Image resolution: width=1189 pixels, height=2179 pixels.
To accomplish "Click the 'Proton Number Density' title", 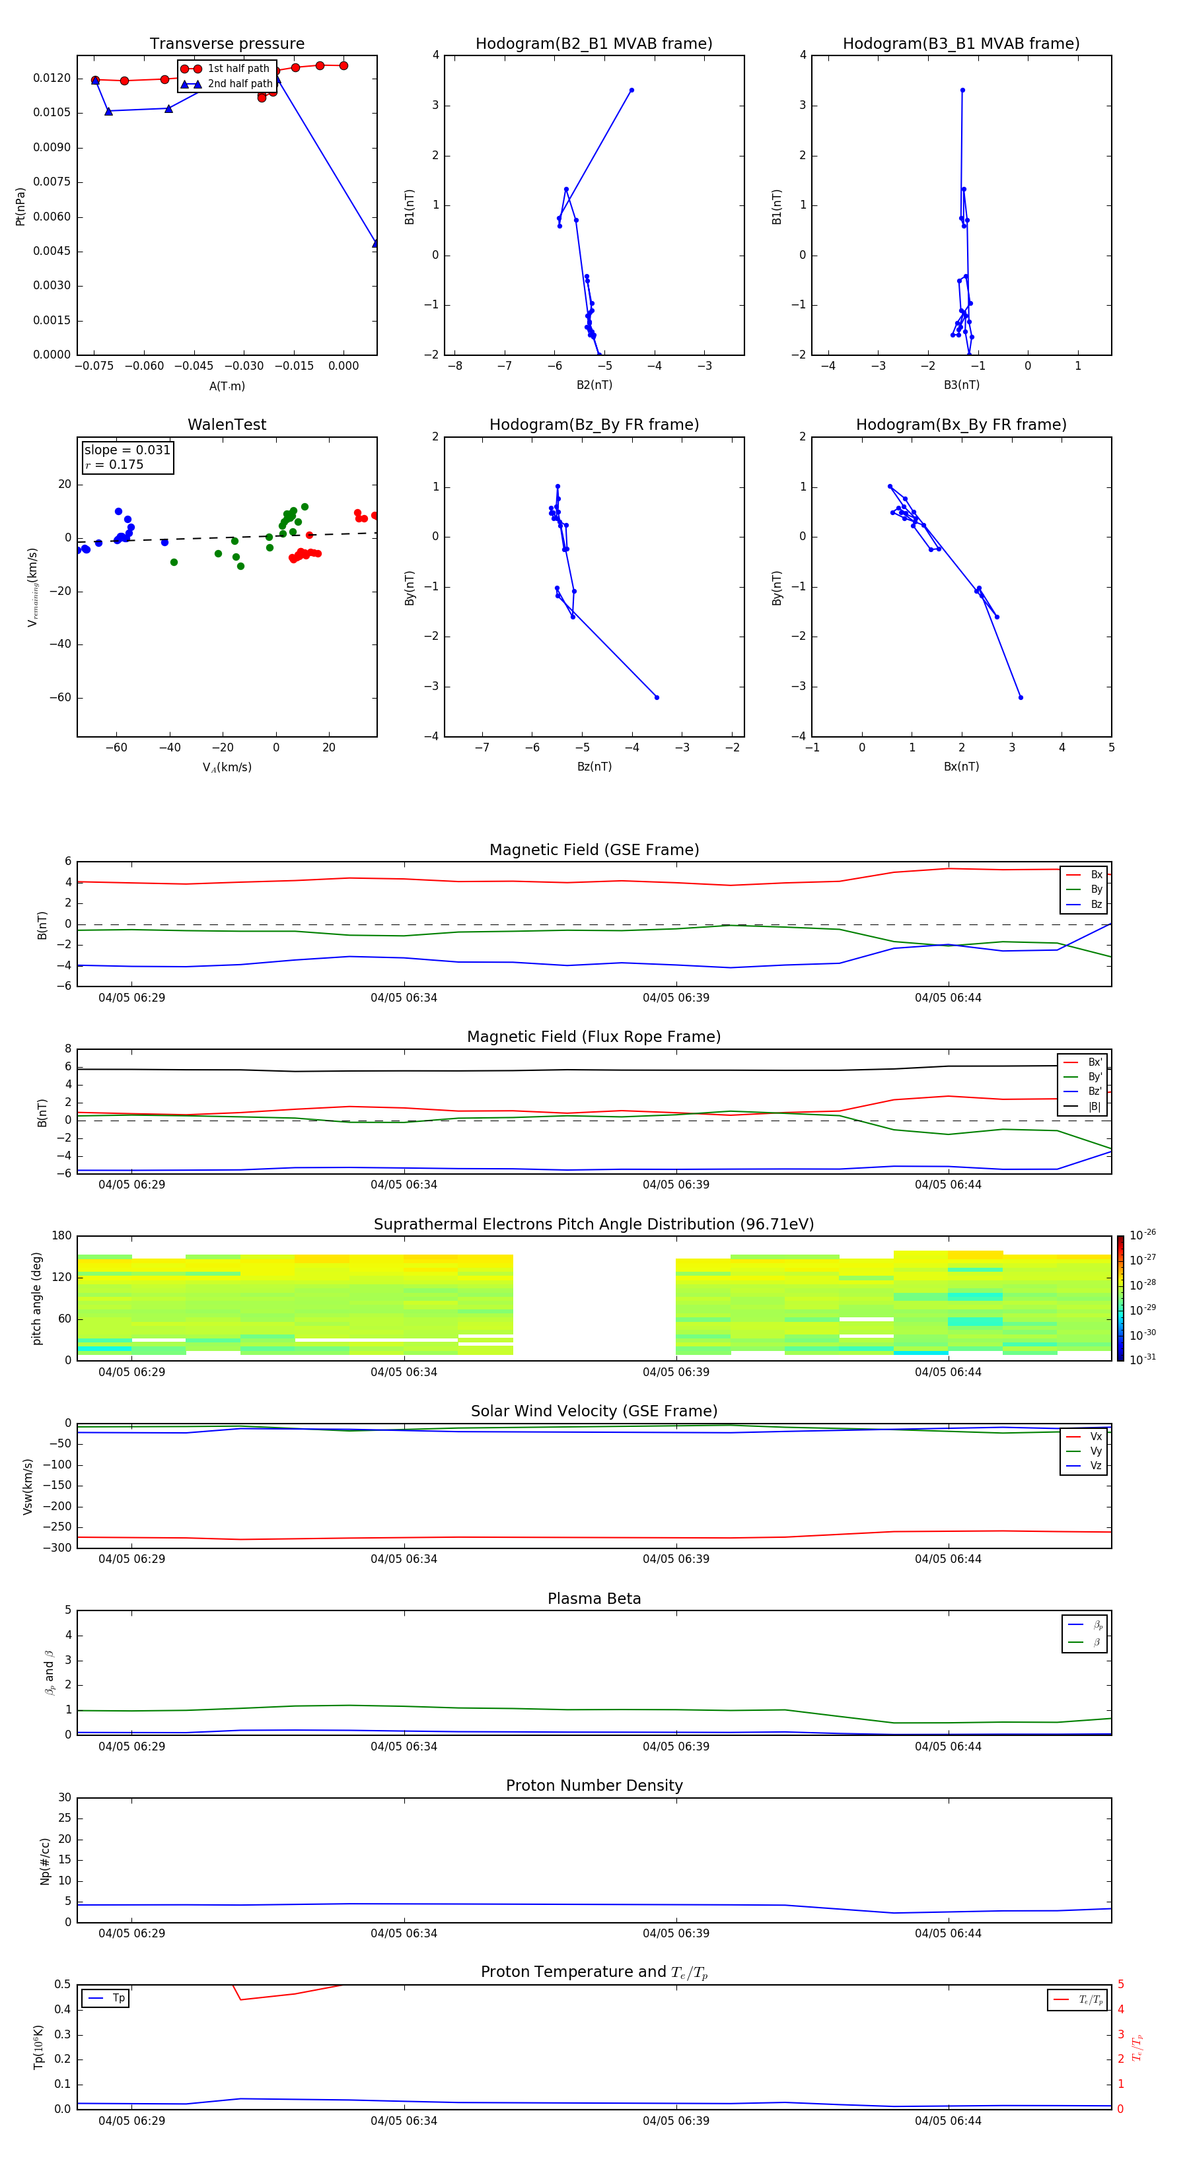I will pyautogui.click(x=594, y=1785).
